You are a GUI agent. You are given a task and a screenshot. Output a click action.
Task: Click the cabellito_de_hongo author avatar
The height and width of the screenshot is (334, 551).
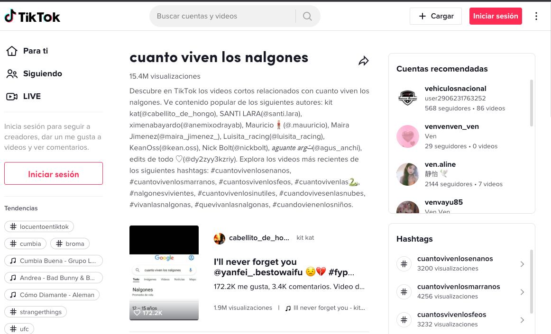point(220,238)
